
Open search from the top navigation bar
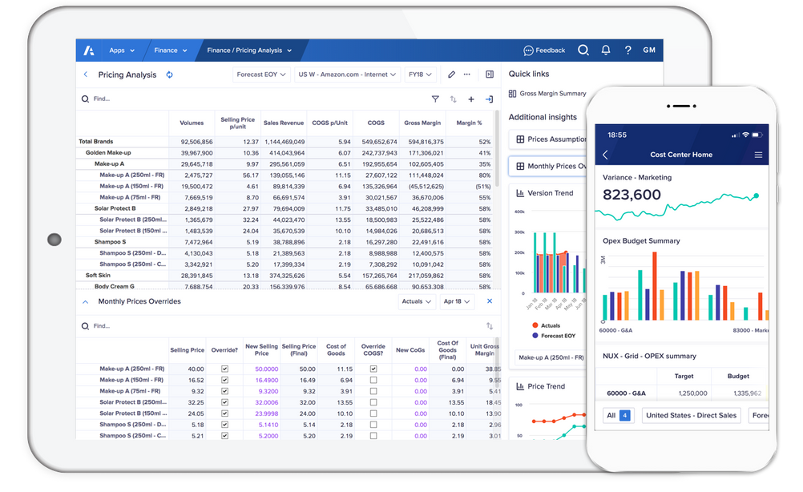pyautogui.click(x=583, y=49)
